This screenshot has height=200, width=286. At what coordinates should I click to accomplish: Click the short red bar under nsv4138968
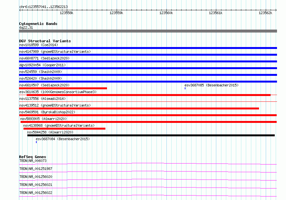(64, 129)
